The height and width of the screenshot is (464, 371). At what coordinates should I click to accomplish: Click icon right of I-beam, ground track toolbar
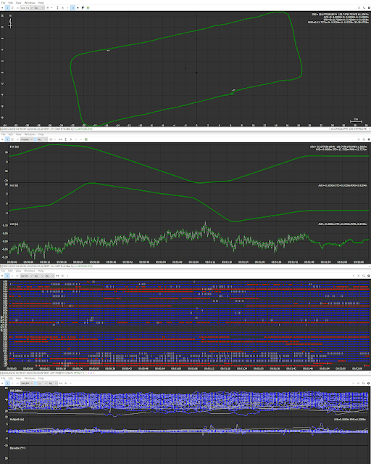pyautogui.click(x=62, y=8)
